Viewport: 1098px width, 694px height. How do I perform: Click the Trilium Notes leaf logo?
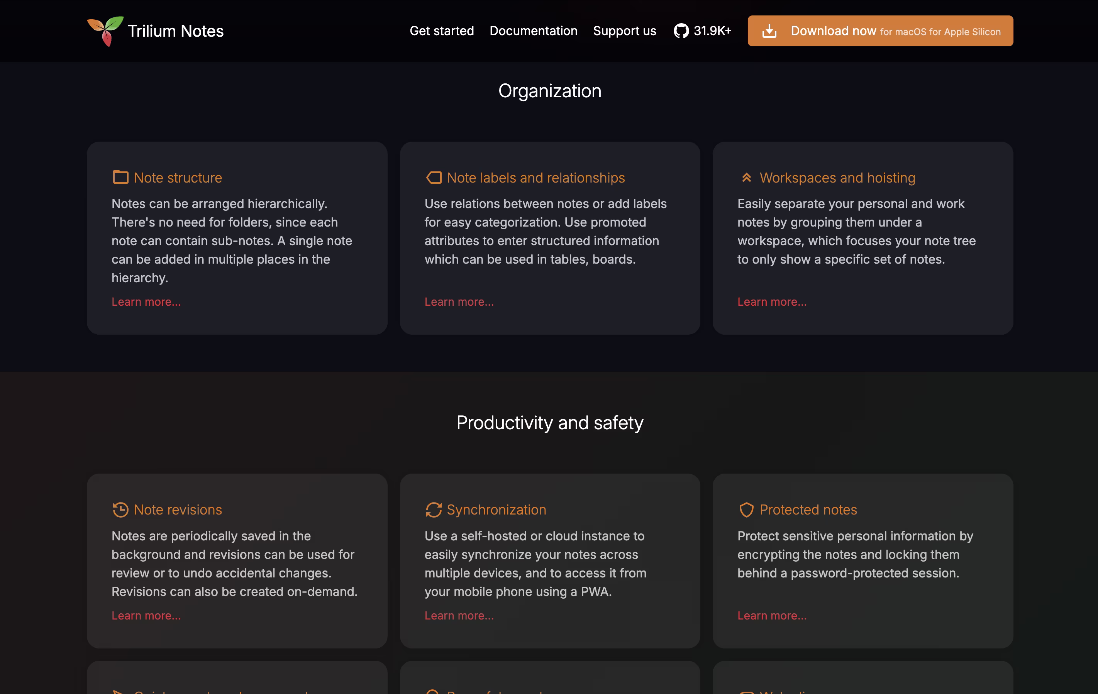click(105, 31)
